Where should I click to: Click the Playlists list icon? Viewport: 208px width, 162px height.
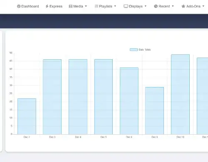[97, 6]
